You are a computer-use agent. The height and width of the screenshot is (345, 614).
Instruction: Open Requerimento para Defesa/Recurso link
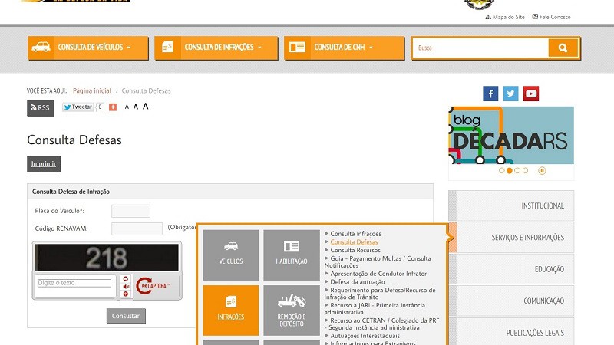[x=380, y=294]
